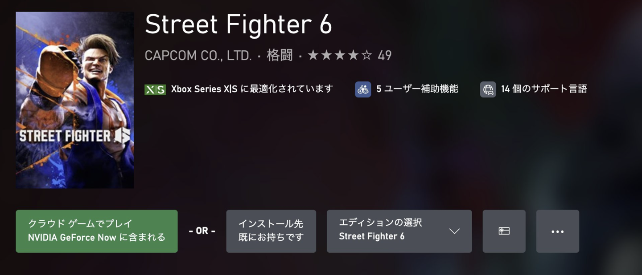Click the empty fifth rating star
Image resolution: width=642 pixels, height=275 pixels.
tap(366, 56)
